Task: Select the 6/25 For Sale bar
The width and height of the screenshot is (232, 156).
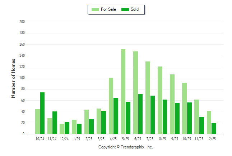Action: 135,93
